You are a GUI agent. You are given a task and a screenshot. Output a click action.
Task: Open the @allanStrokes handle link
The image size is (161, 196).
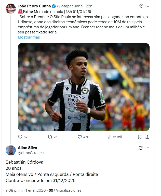(31, 153)
